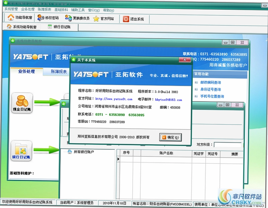Open the 账簿报表 menu
The height and width of the screenshot is (208, 268).
tap(45, 9)
